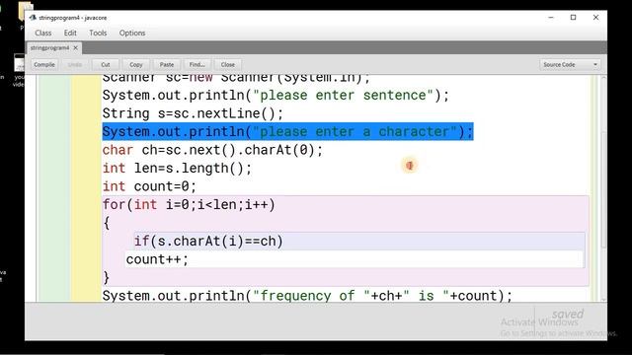This screenshot has width=632, height=355.
Task: Open the Tools menu
Action: (98, 33)
